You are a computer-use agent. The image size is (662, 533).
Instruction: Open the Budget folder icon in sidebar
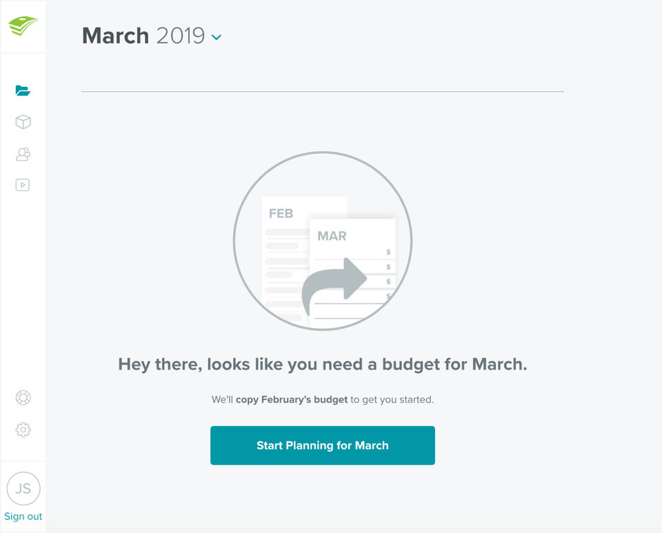23,90
